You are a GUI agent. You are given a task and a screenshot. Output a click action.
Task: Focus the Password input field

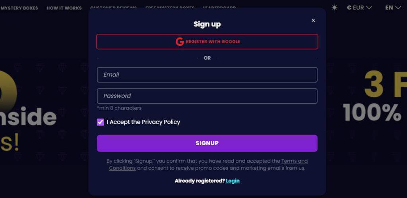[207, 96]
